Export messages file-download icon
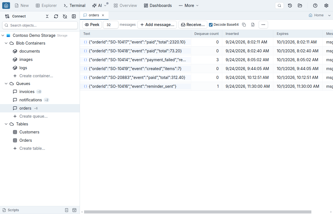 click(253, 25)
